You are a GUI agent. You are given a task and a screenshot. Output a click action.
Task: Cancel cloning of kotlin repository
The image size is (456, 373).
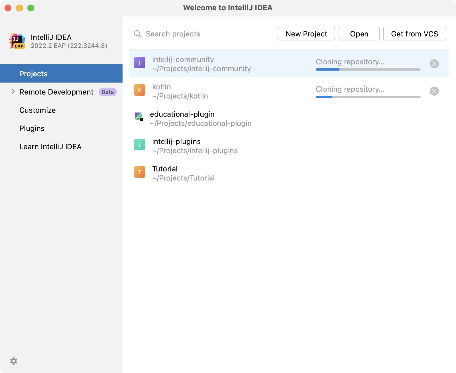coord(434,91)
